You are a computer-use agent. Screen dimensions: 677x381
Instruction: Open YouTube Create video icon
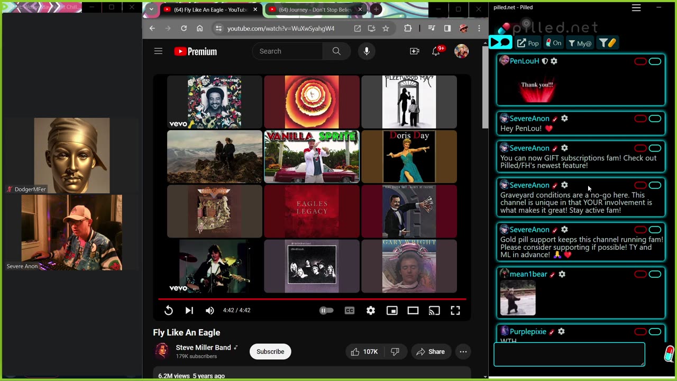(415, 51)
